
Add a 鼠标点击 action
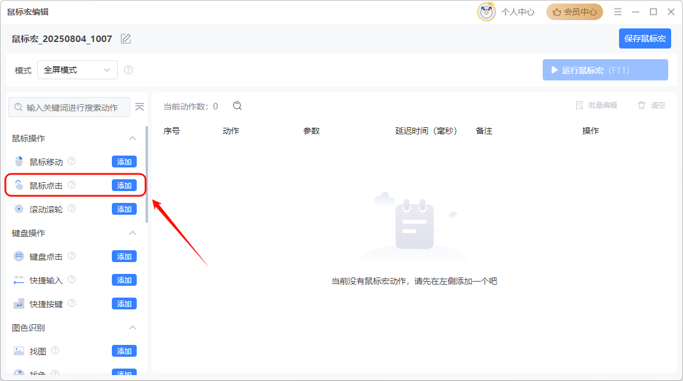coord(124,186)
